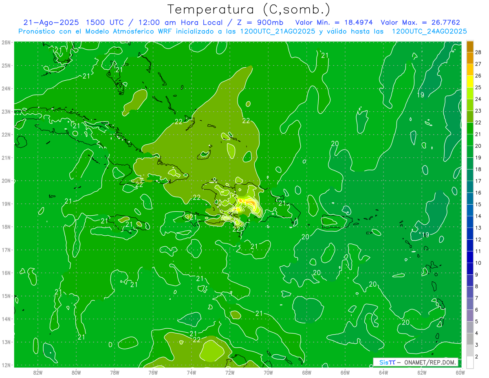Click the '24N' latitude axis label
The image size is (489, 378).
coord(6,88)
